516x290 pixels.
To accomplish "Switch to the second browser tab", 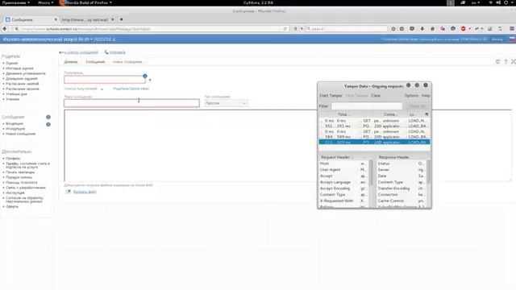I will [88, 19].
